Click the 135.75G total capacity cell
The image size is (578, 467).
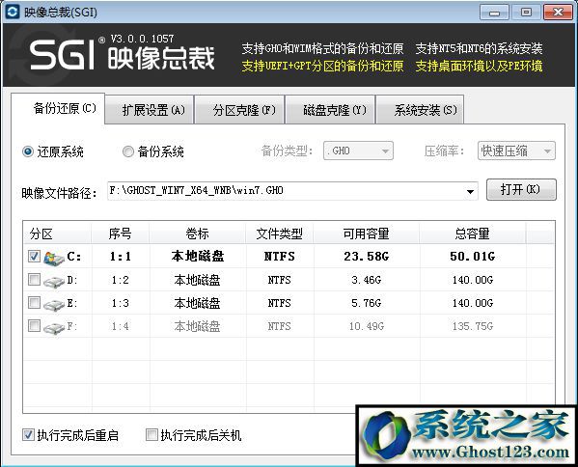473,326
